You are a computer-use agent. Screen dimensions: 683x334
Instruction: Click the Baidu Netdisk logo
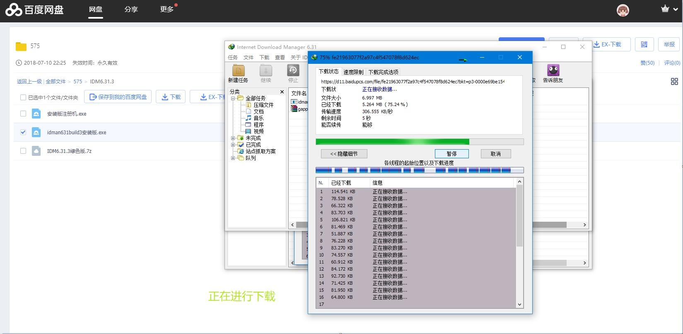34,10
